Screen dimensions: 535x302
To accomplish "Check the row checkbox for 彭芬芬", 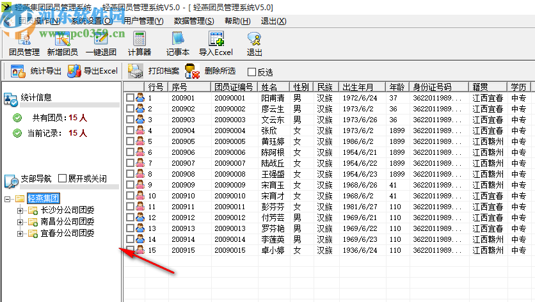I will coord(130,207).
